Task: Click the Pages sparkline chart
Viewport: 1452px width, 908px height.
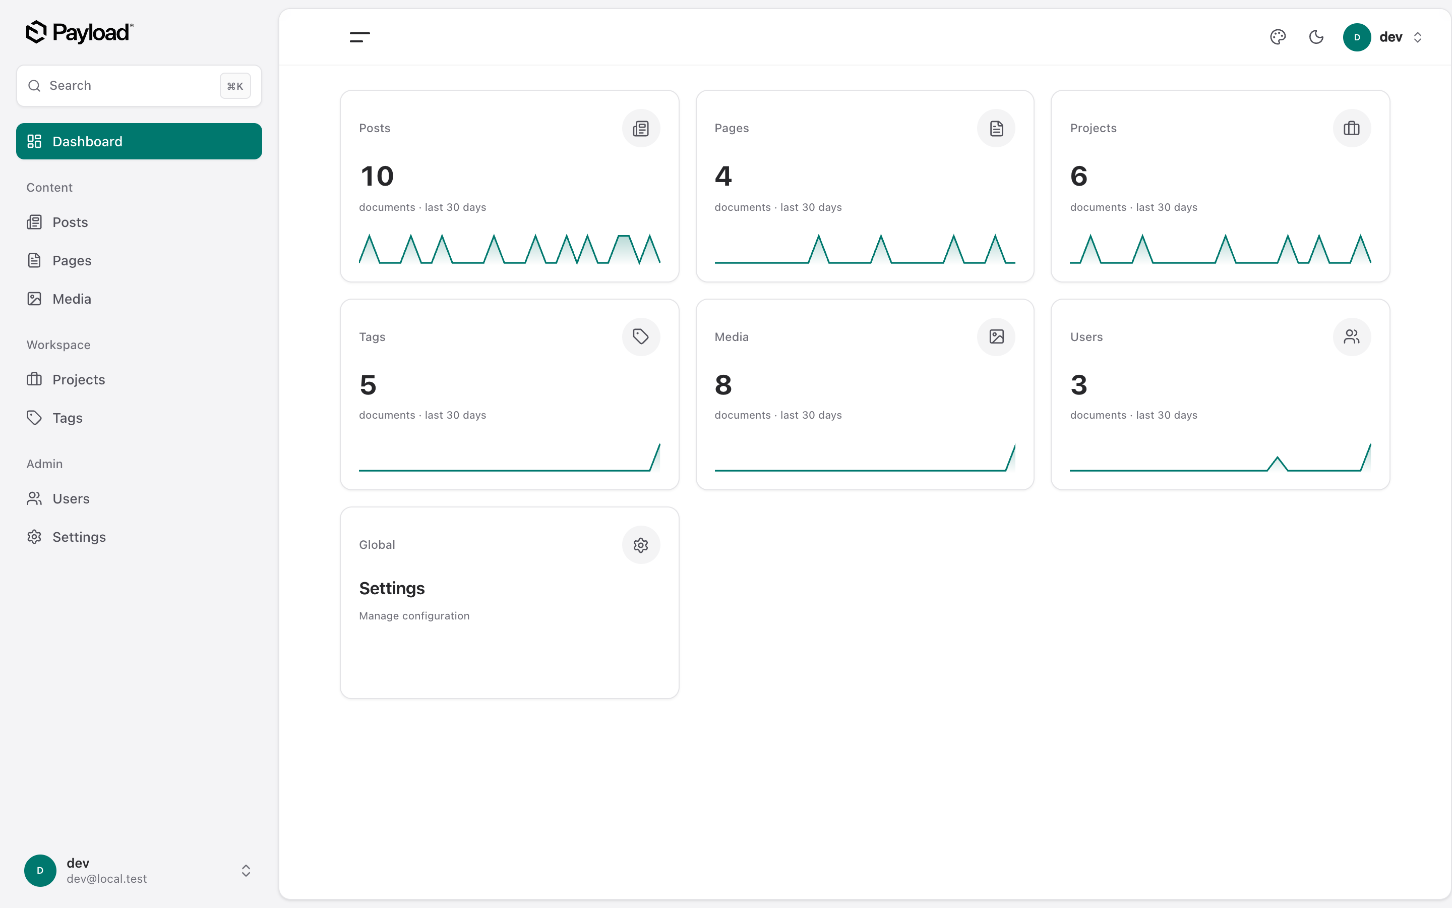Action: pyautogui.click(x=865, y=249)
